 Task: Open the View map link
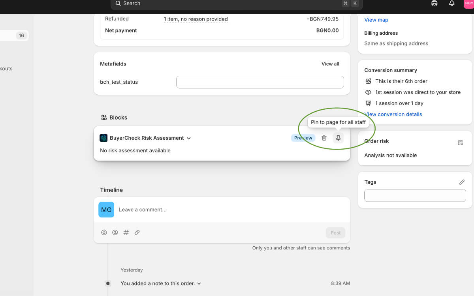(x=376, y=20)
